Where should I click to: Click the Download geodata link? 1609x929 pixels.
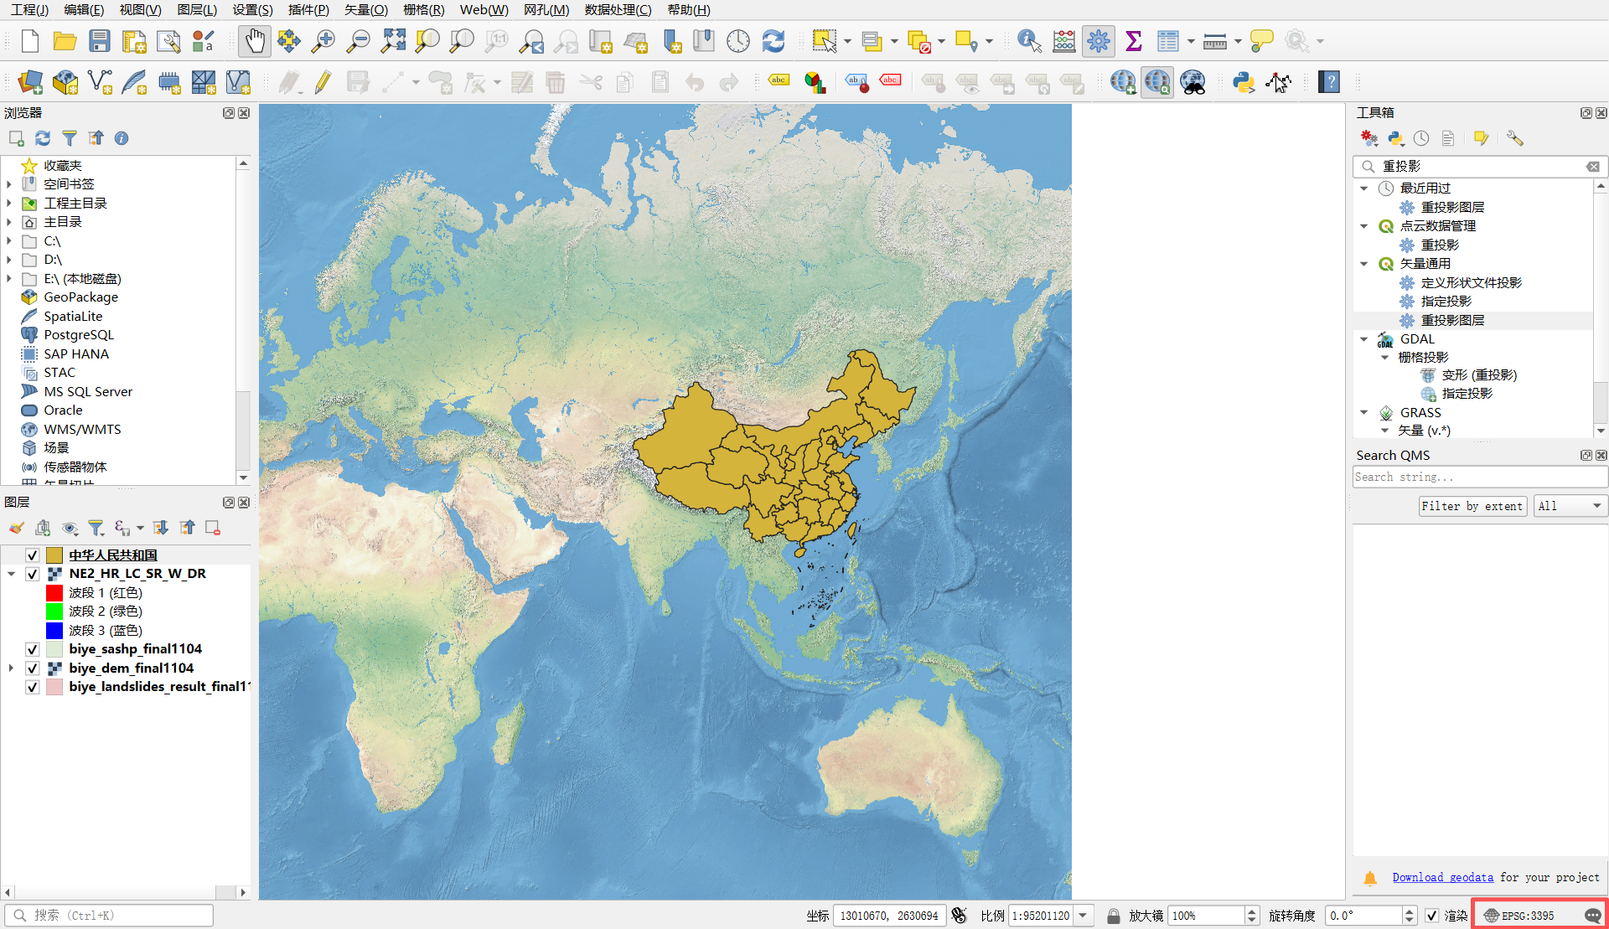pos(1442,877)
